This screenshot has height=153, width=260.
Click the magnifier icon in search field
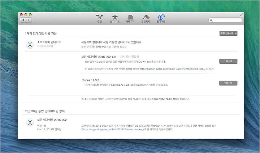(x=211, y=20)
